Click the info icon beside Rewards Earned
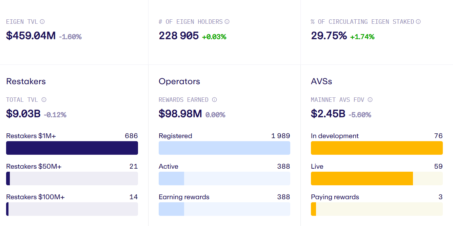Viewport: 453px width, 226px height. coord(214,100)
